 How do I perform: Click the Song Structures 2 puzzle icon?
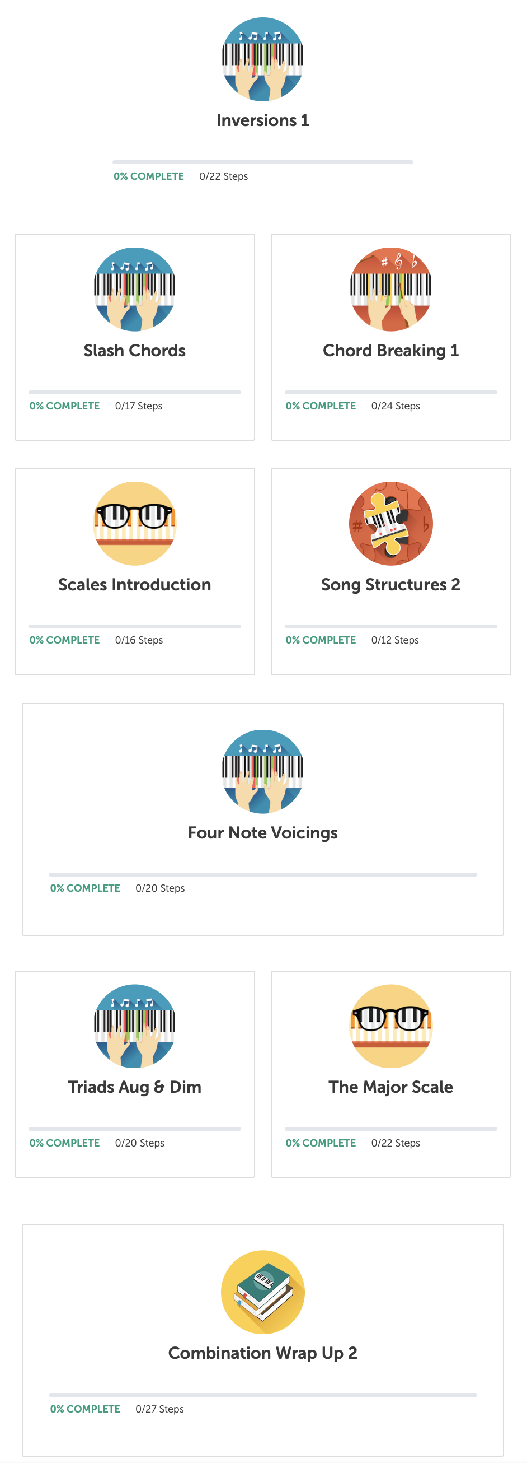[391, 523]
